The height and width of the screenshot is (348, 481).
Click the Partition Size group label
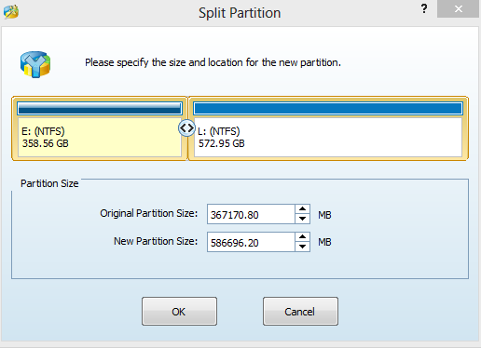click(49, 183)
